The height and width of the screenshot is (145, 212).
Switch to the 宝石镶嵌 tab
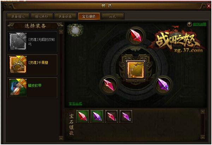click(x=89, y=16)
